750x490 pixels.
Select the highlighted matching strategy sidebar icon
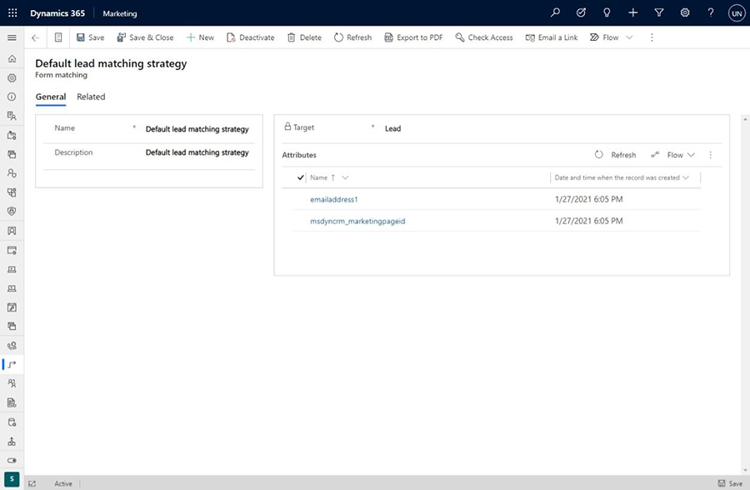point(12,365)
